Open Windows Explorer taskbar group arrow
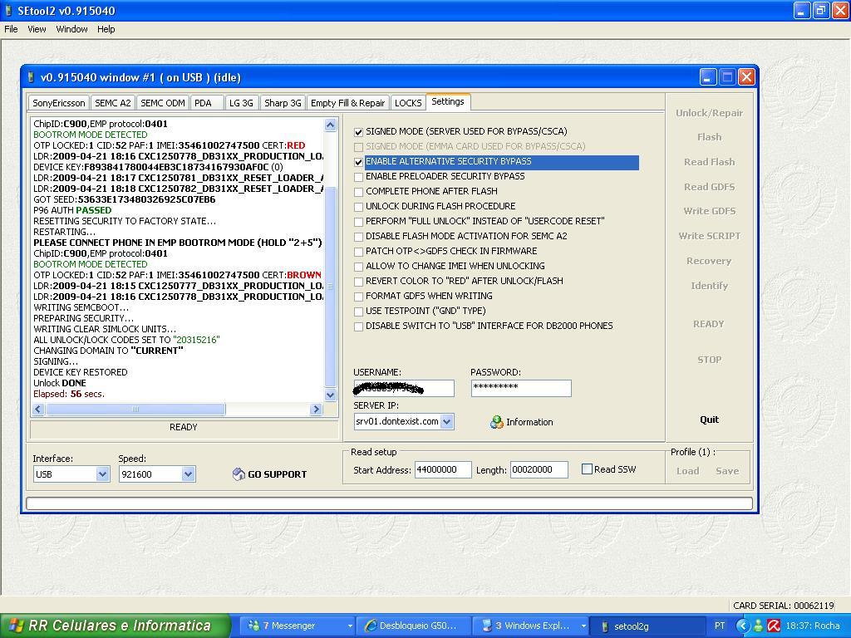The height and width of the screenshot is (638, 851). 583,626
